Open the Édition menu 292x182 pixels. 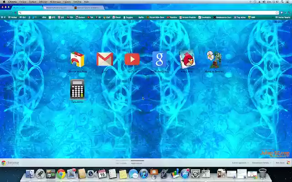(x=33, y=2)
